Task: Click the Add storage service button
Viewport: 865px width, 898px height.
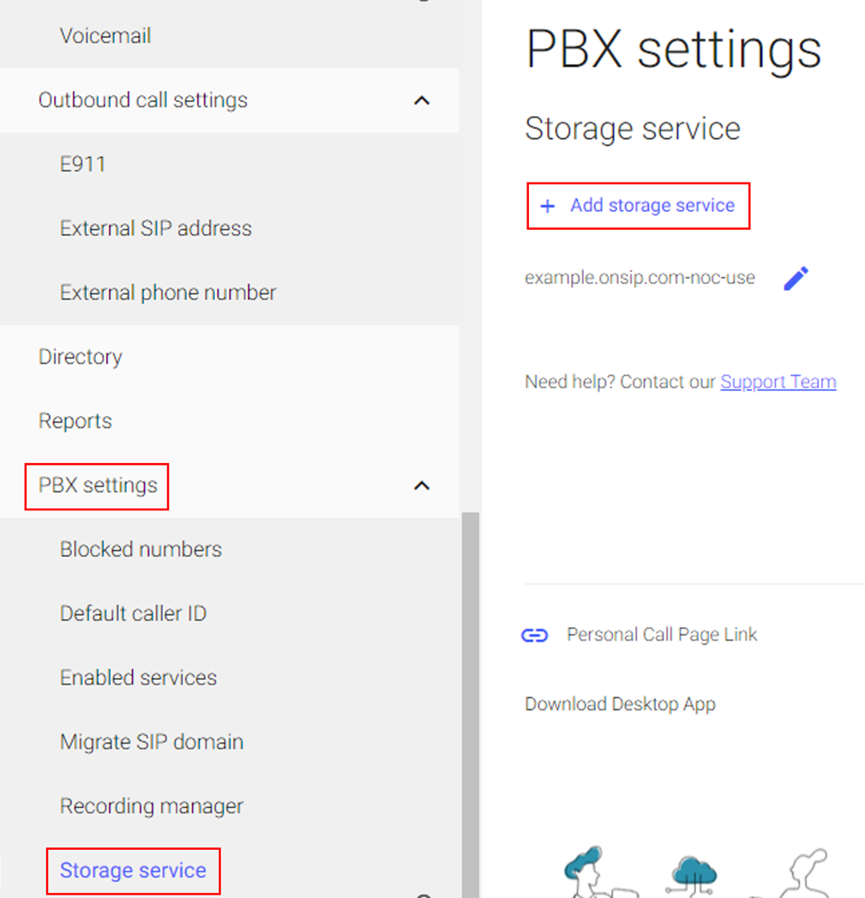Action: point(639,206)
